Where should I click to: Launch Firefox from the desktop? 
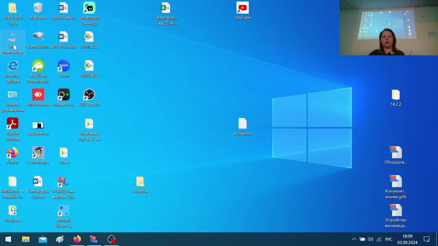[13, 156]
